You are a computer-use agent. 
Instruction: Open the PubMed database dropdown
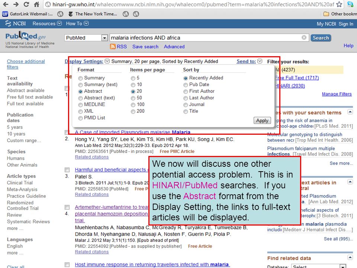pyautogui.click(x=86, y=38)
